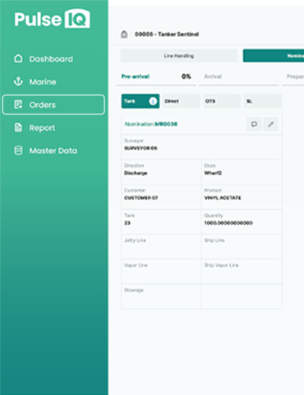The image size is (304, 395).
Task: Click the Marine anchor icon
Action: (x=18, y=81)
